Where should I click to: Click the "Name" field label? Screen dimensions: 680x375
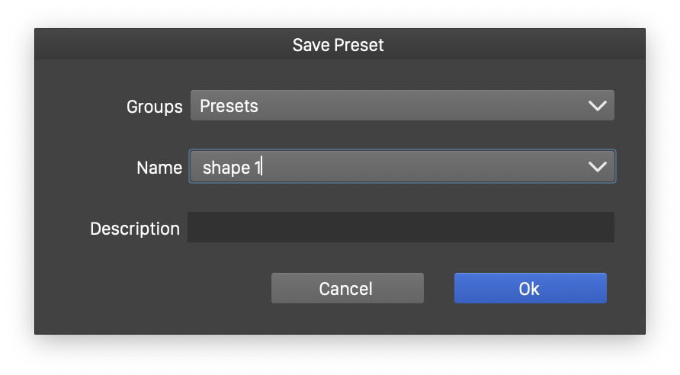pyautogui.click(x=159, y=168)
